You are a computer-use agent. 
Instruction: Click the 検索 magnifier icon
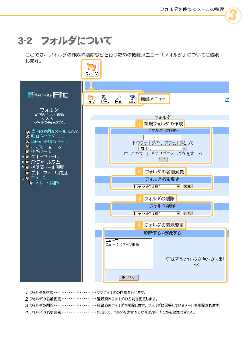(118, 99)
